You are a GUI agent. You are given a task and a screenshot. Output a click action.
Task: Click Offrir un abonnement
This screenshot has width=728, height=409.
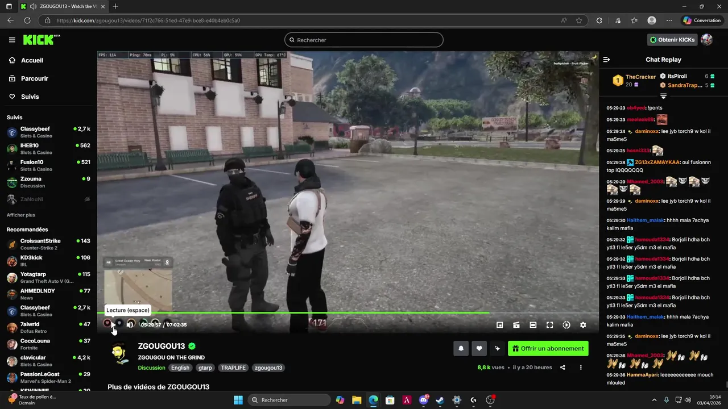[548, 349]
